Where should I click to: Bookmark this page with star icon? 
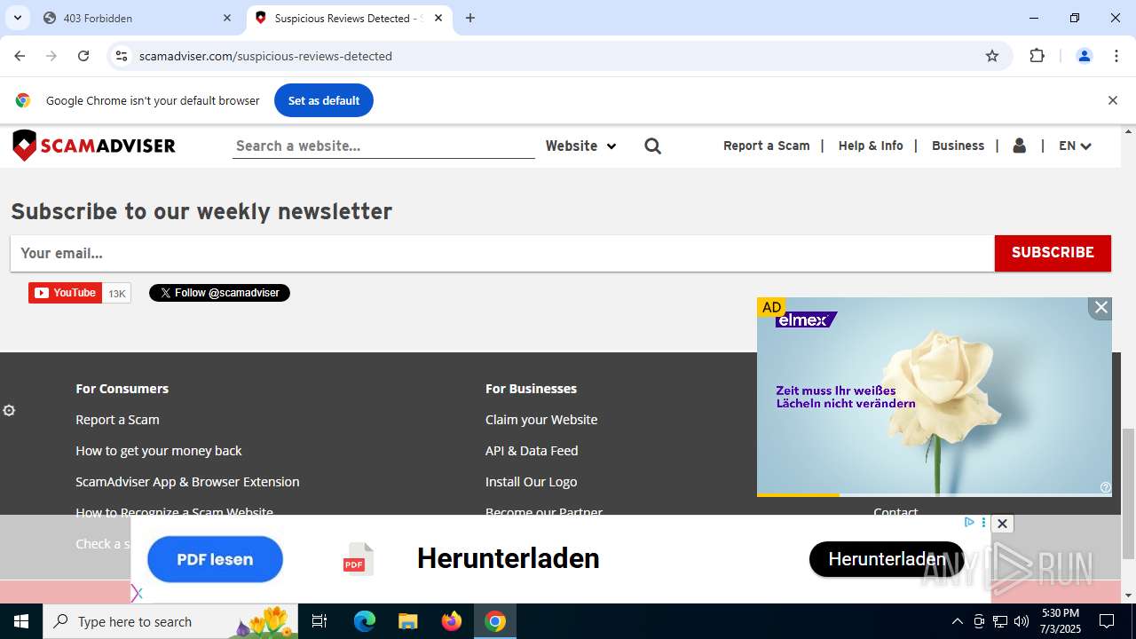992,56
